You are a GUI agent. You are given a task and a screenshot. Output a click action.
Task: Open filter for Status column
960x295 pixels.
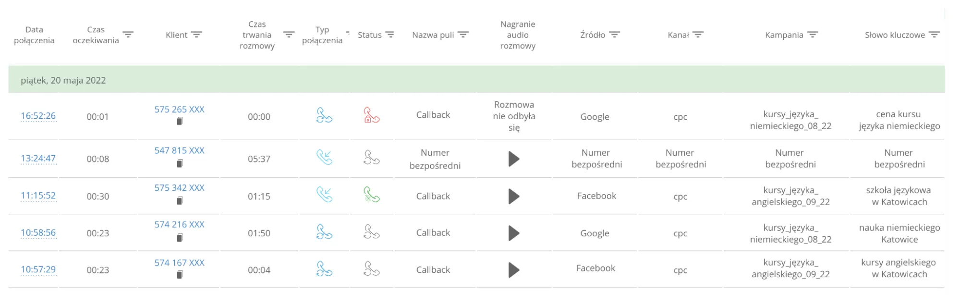[390, 35]
